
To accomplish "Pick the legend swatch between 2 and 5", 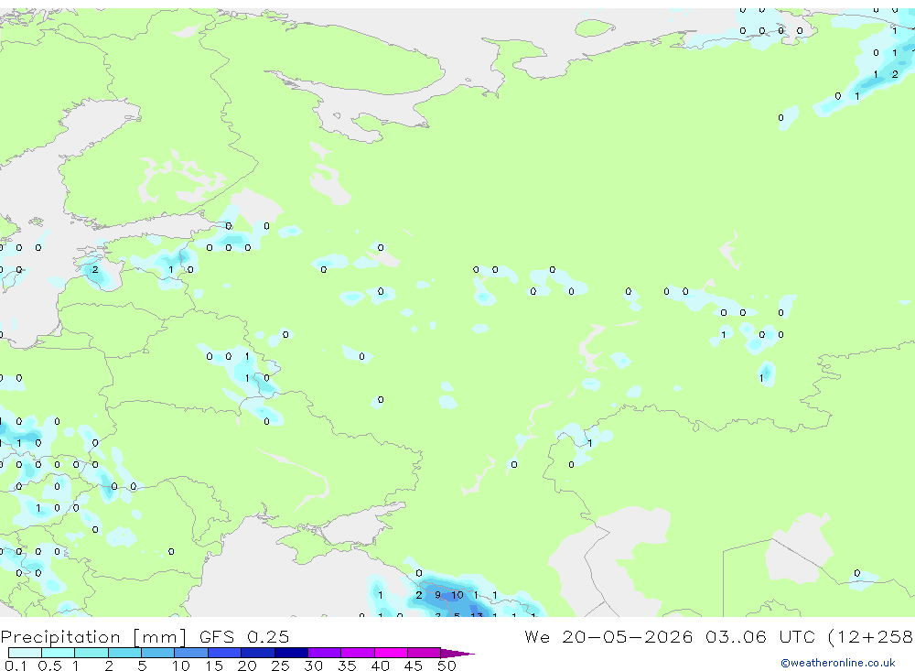I will (124, 653).
